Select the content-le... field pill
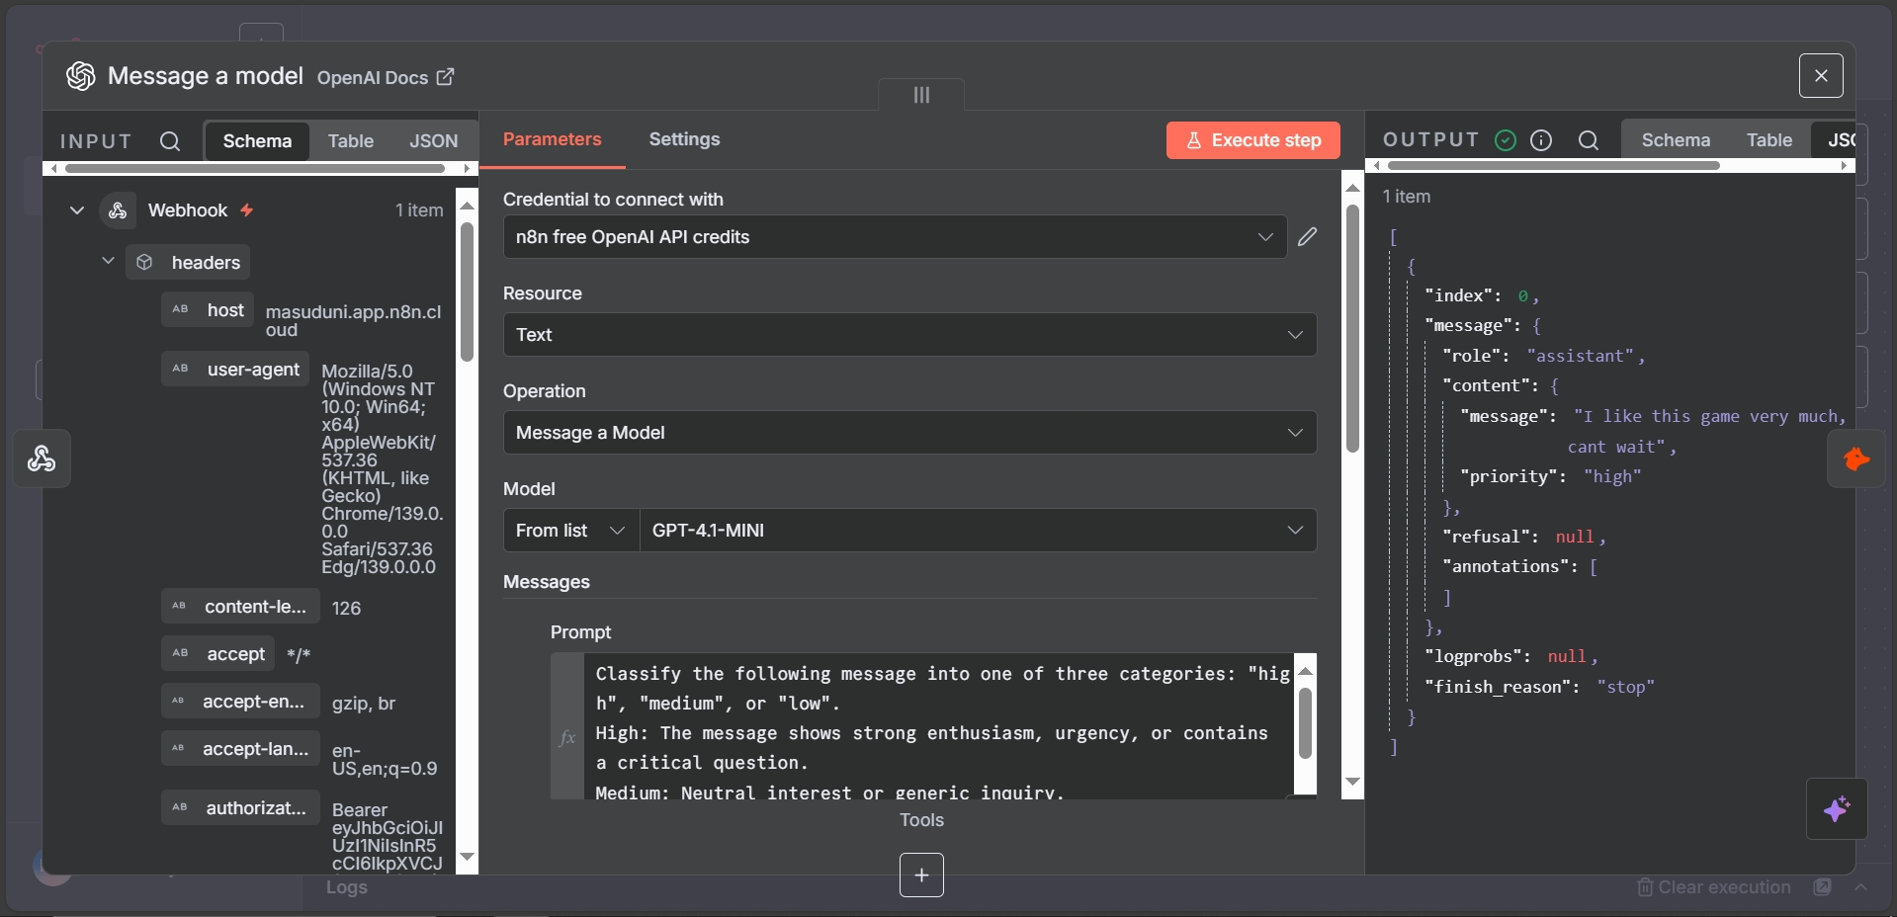This screenshot has height=917, width=1897. 240,607
